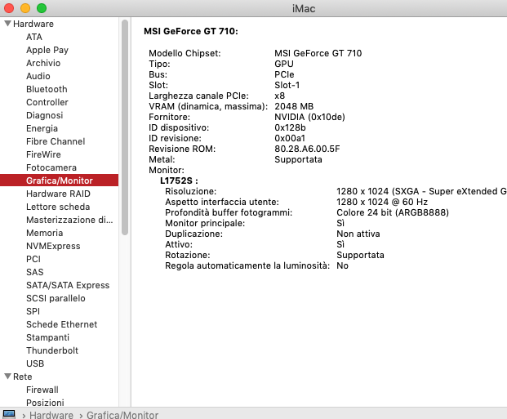This screenshot has height=419, width=507.
Task: Click the computer icon in path bar
Action: pos(9,414)
